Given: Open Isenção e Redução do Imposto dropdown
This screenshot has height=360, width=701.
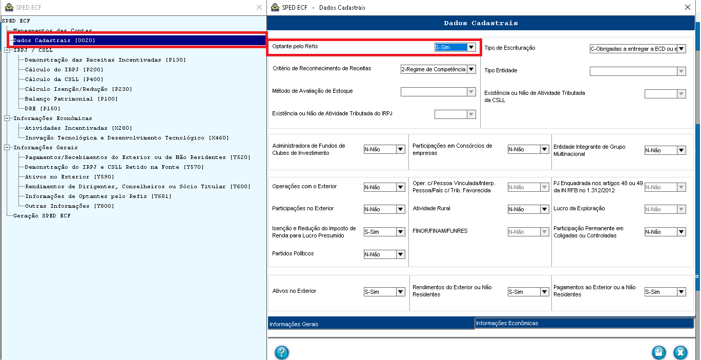Looking at the screenshot, I should coord(401,232).
